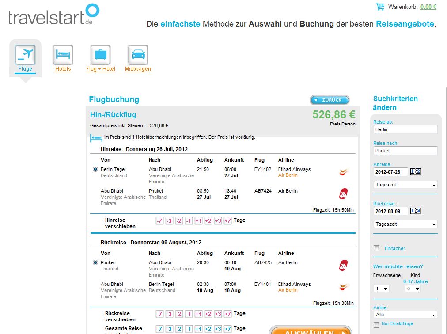
Task: Open the Rückreise calendar picker icon
Action: point(416,211)
